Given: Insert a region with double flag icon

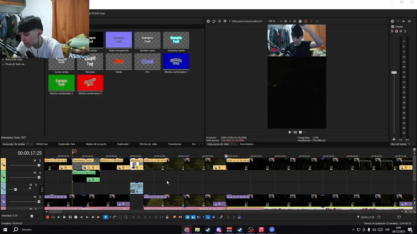Looking at the screenshot, I should click(x=180, y=217).
